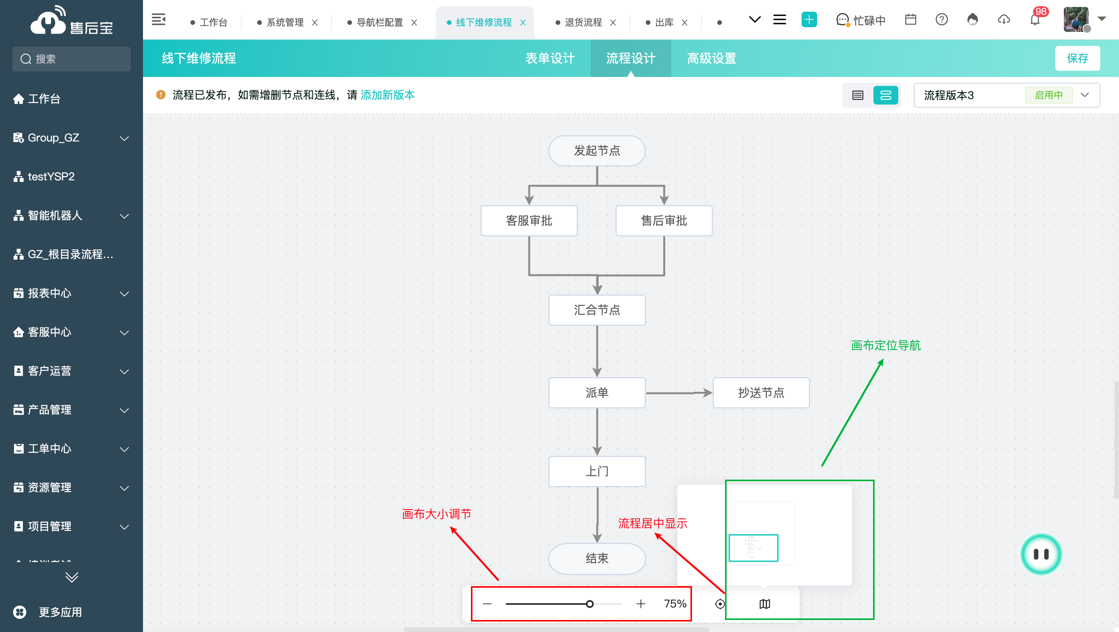Click the canvas zoom slider handle
Viewport: 1119px width, 632px height.
coord(589,604)
